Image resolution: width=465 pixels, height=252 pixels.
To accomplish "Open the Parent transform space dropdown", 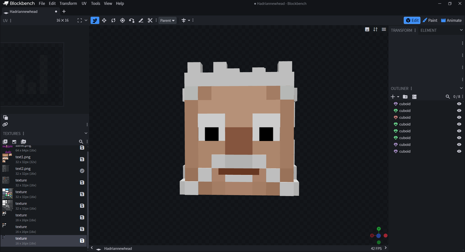I will click(167, 21).
